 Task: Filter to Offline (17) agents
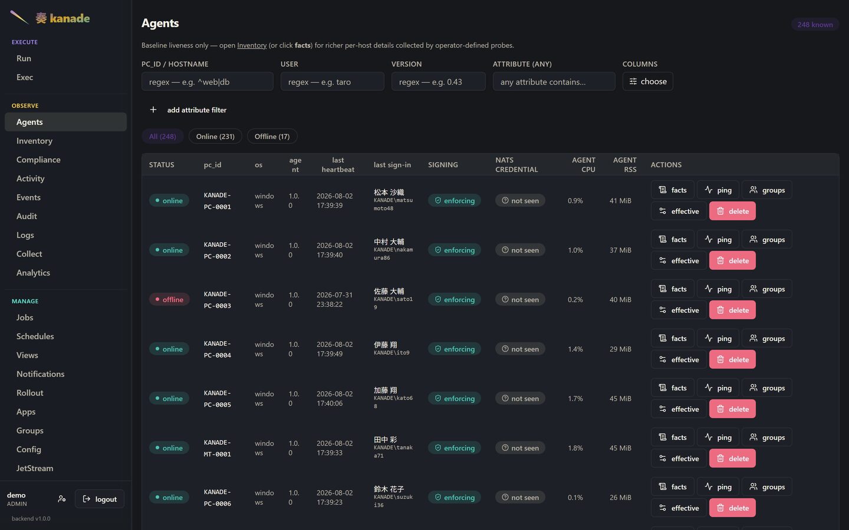(272, 136)
